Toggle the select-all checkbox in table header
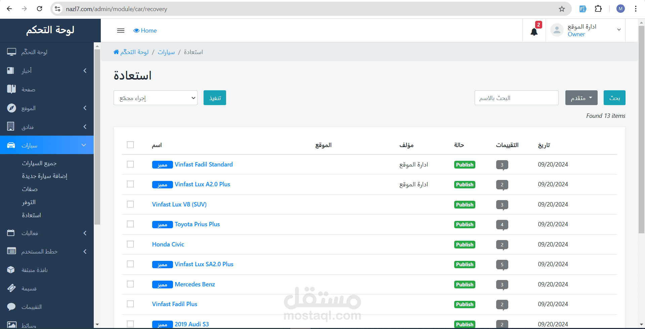 [130, 145]
